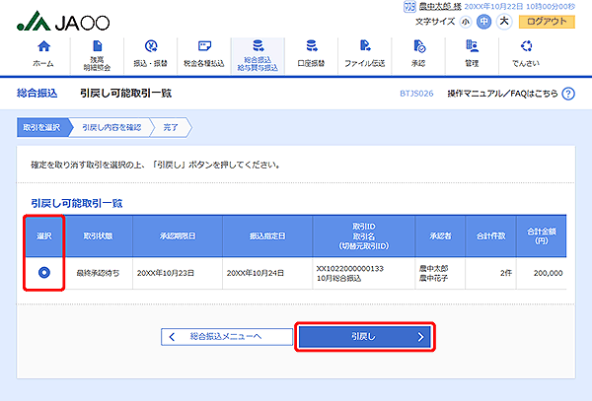Open でんさい circular icon
Viewport: 592px width, 401px height.
(526, 46)
